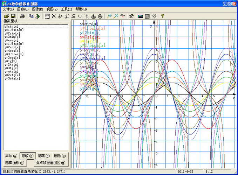Image resolution: width=238 pixels, height=175 pixels.
Task: Click the y=3.5cos[x] label in the graph
Action: click(x=93, y=58)
